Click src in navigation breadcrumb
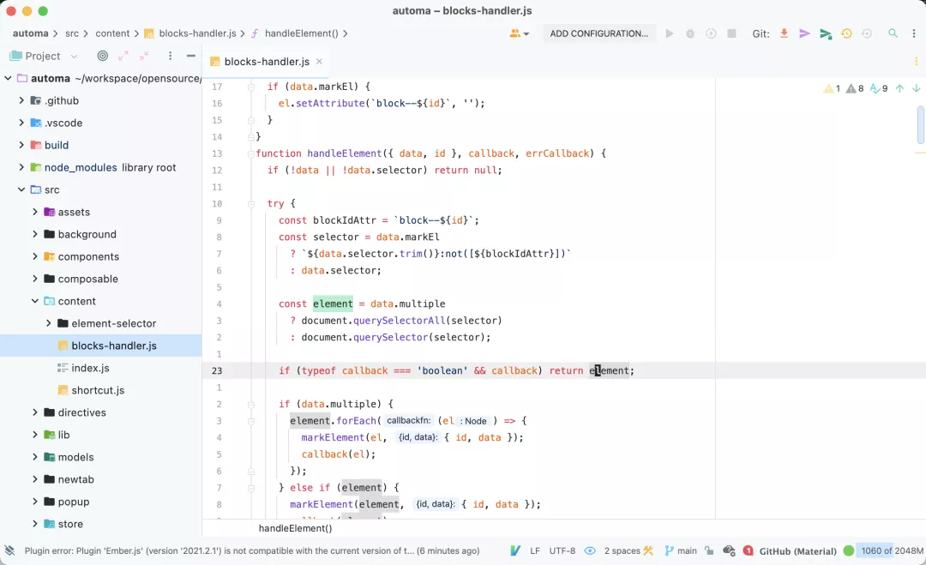Screen dimensions: 926x565 [x=71, y=33]
